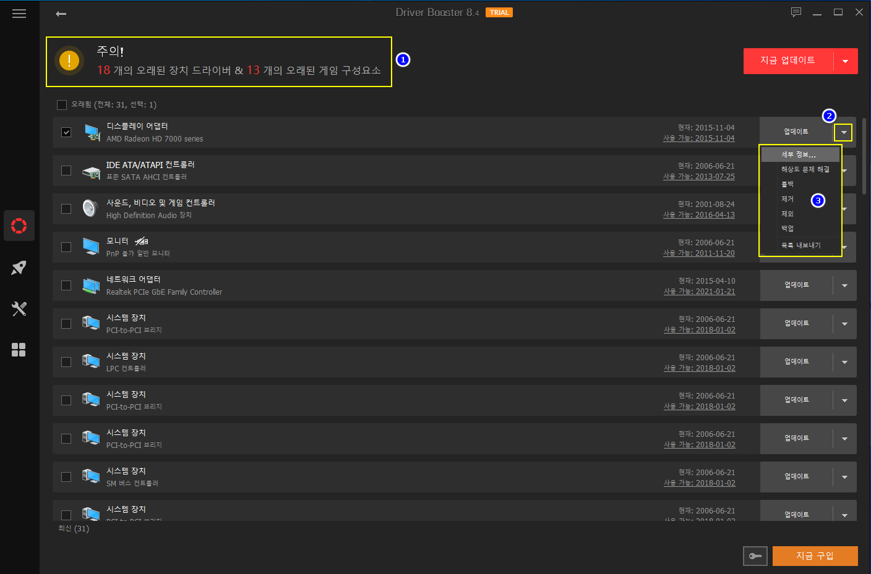Expand the SM 버스 컨트롤러 update dropdown arrow

pyautogui.click(x=844, y=477)
